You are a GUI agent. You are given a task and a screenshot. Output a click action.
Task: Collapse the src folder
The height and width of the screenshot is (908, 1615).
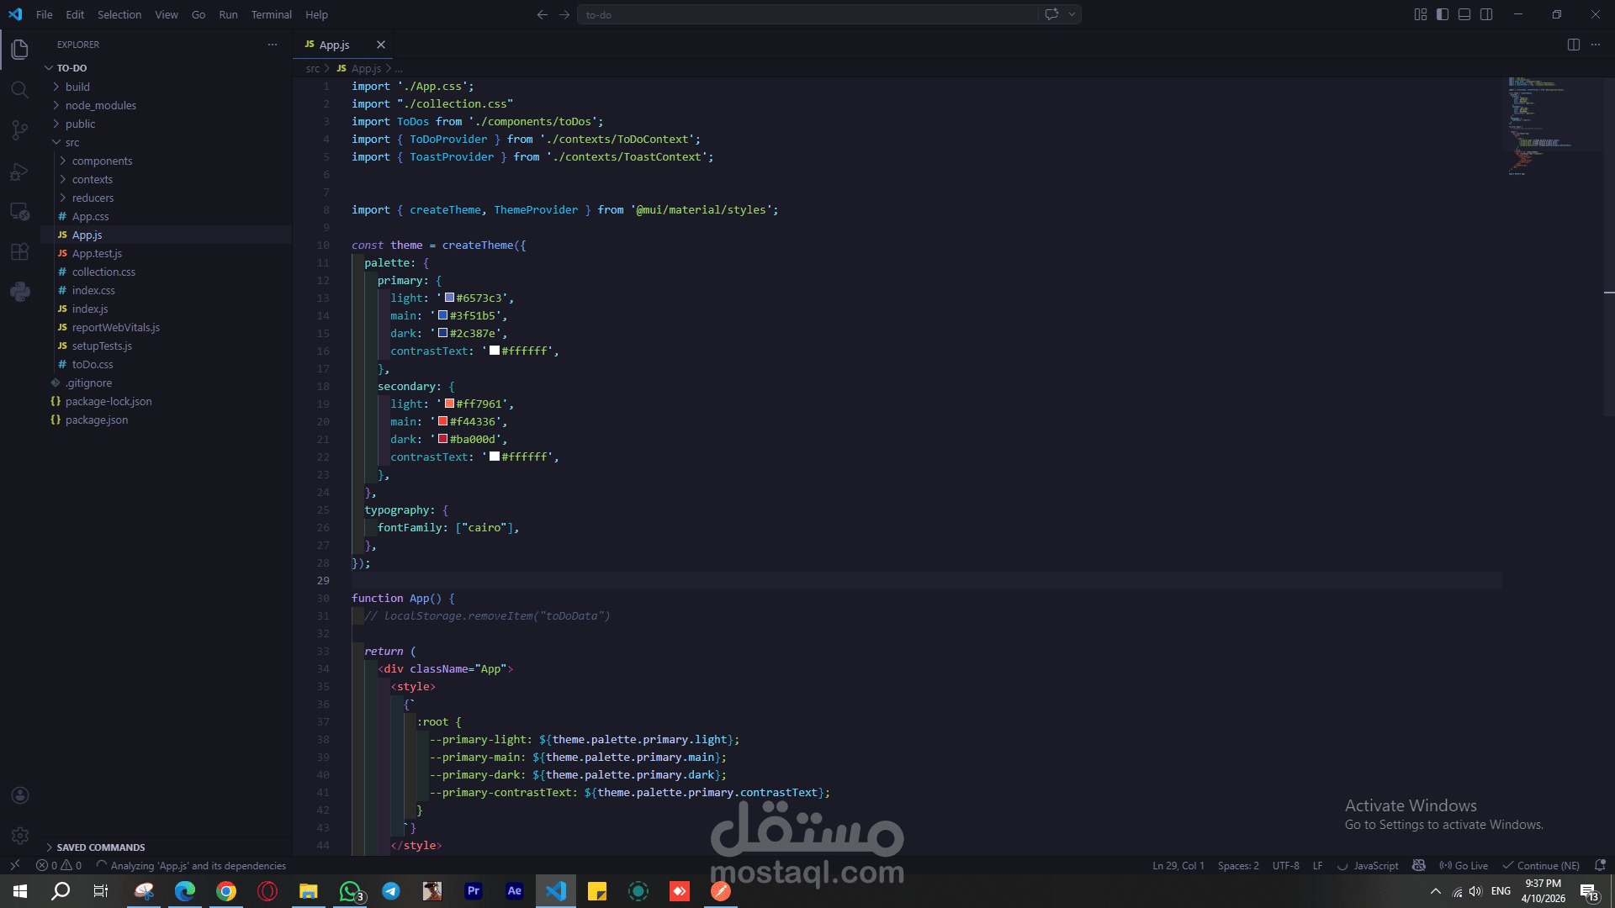pos(72,142)
